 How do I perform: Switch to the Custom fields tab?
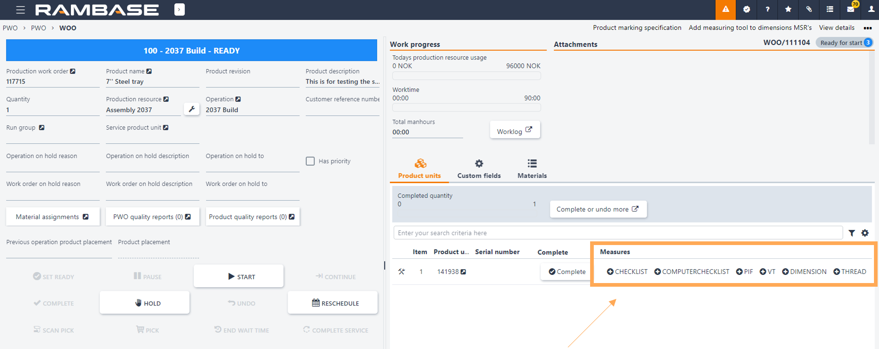(x=479, y=169)
